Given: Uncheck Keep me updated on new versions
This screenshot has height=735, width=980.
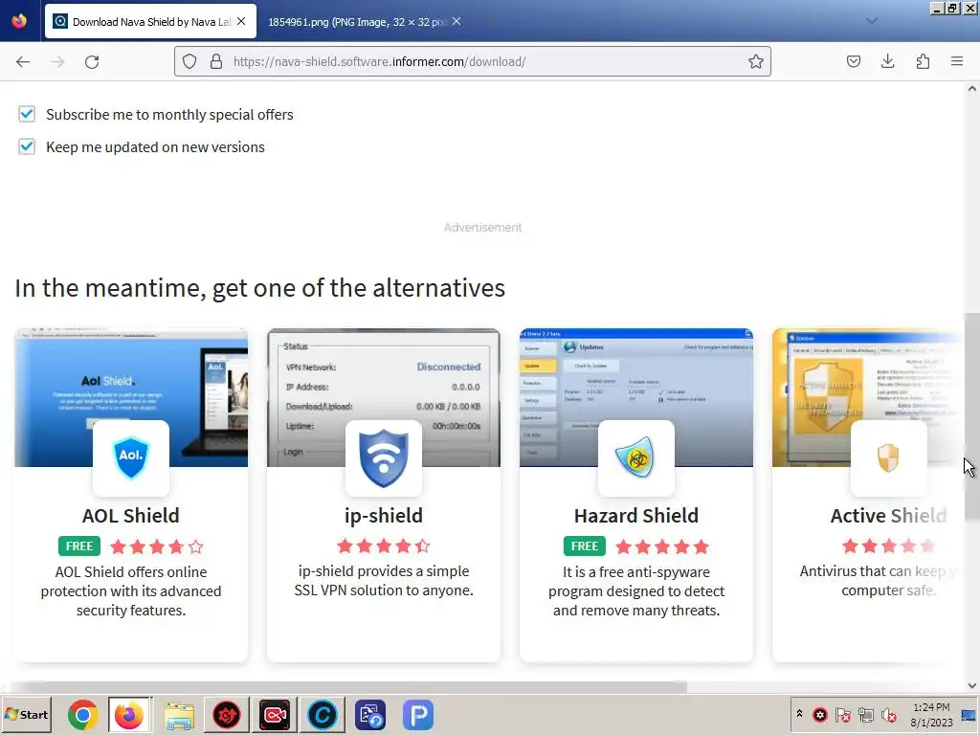Looking at the screenshot, I should point(27,146).
